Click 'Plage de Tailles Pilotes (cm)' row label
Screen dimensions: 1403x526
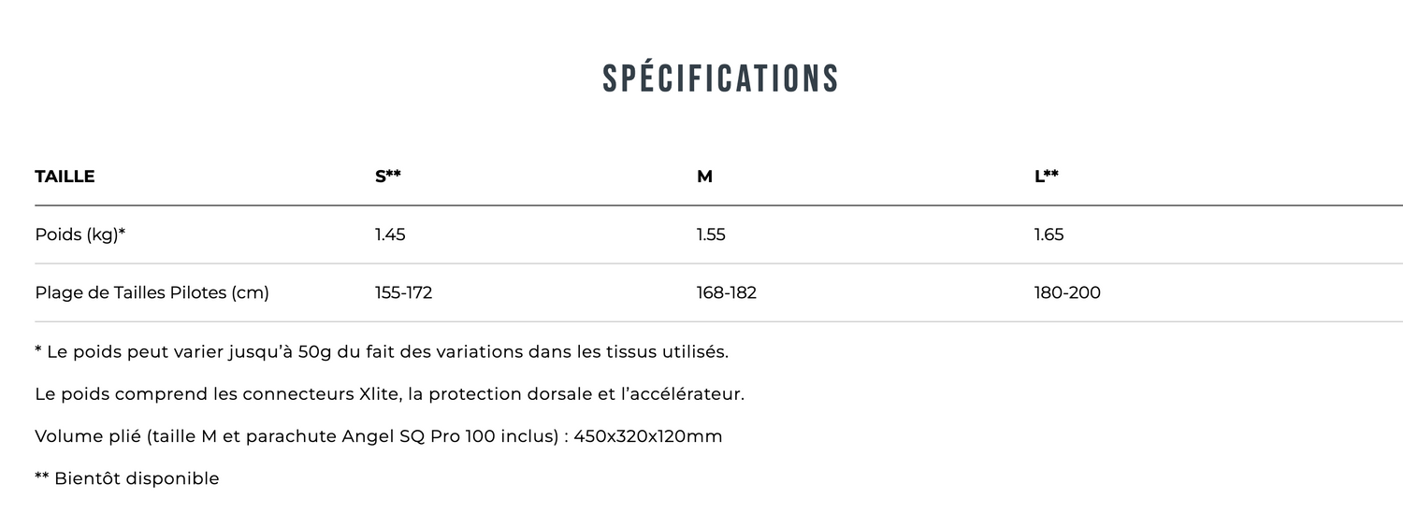tap(152, 292)
